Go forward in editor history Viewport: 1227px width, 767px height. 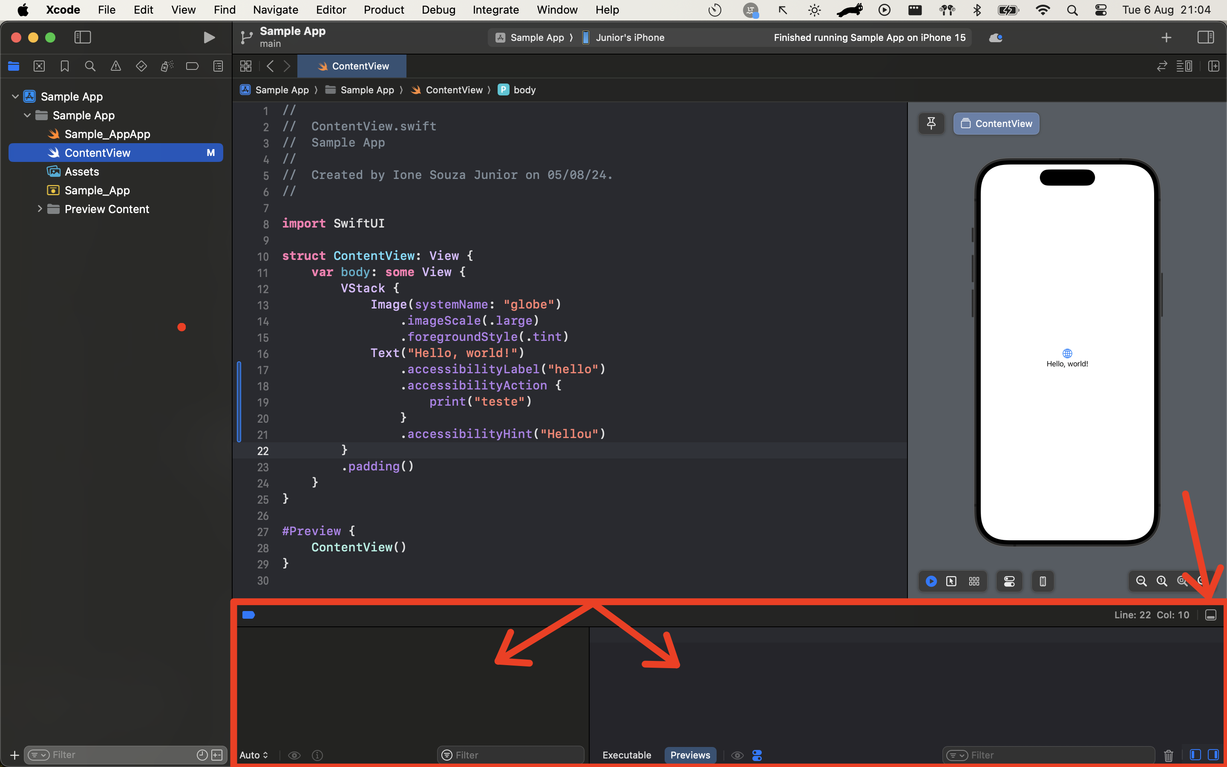pos(287,66)
